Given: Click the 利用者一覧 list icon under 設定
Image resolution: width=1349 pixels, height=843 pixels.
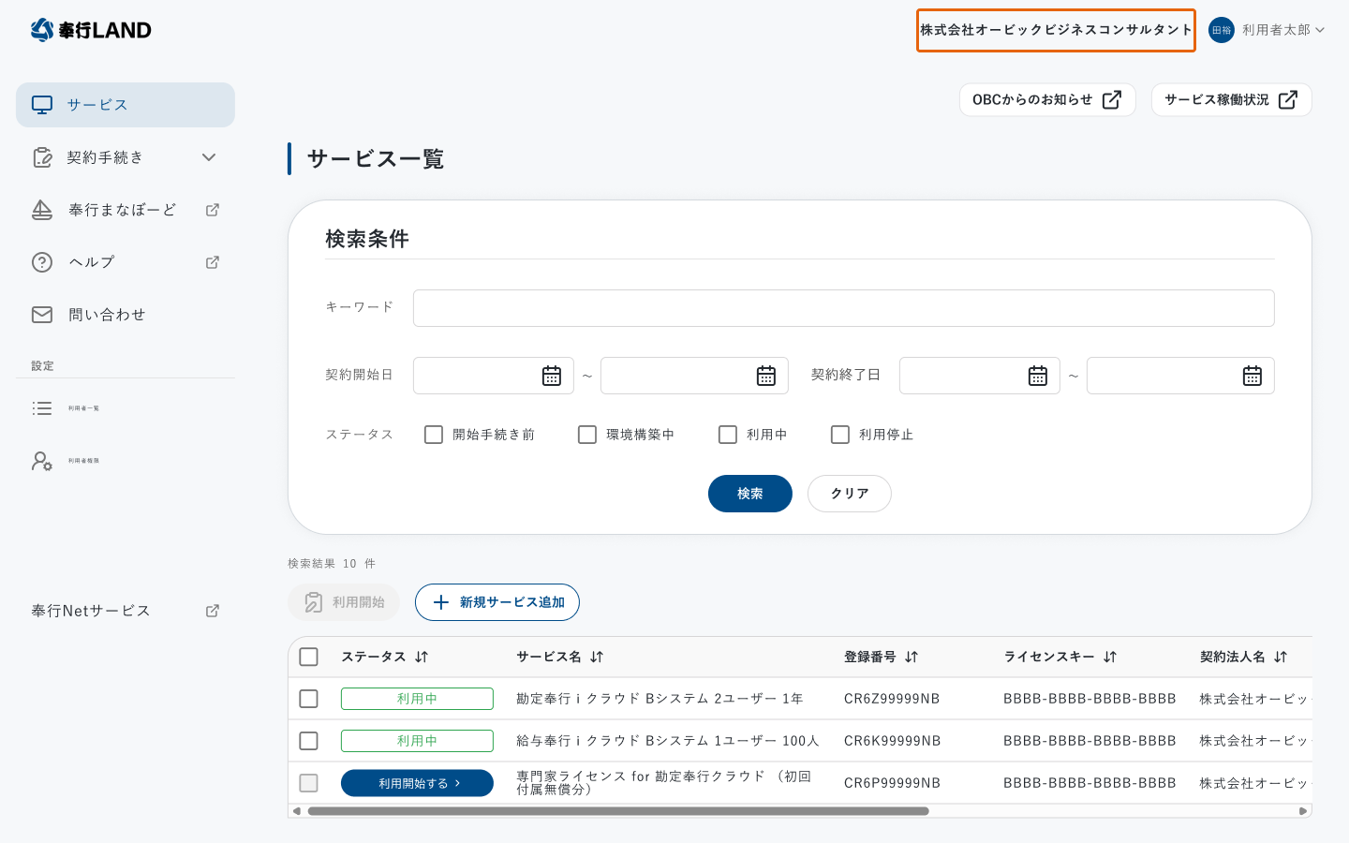Looking at the screenshot, I should click(x=41, y=407).
